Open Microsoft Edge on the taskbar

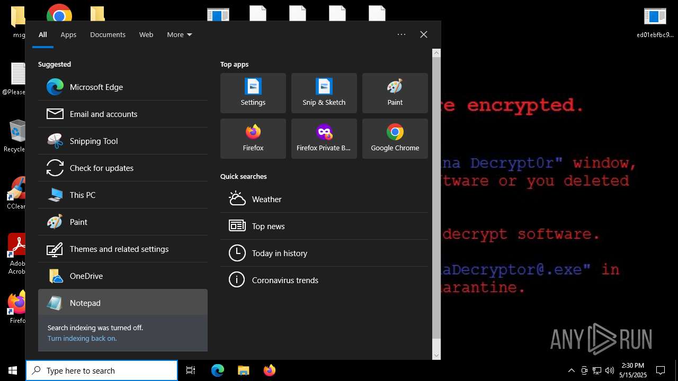218,370
